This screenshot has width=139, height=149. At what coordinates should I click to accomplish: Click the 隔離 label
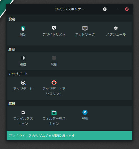click(54, 64)
